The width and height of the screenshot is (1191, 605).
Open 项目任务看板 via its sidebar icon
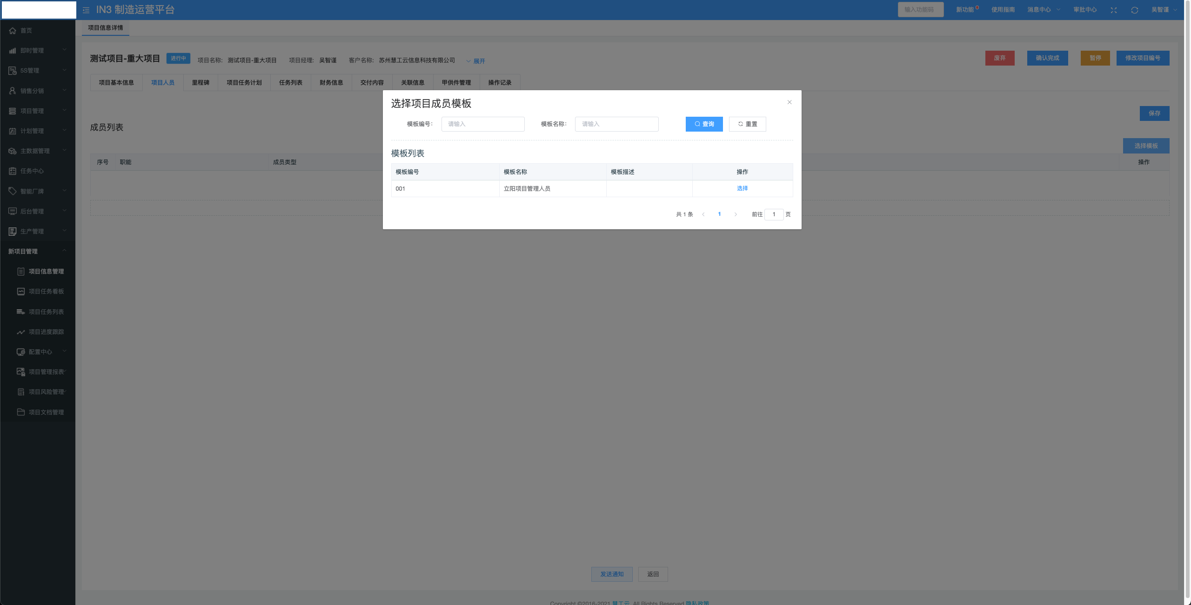pyautogui.click(x=21, y=292)
